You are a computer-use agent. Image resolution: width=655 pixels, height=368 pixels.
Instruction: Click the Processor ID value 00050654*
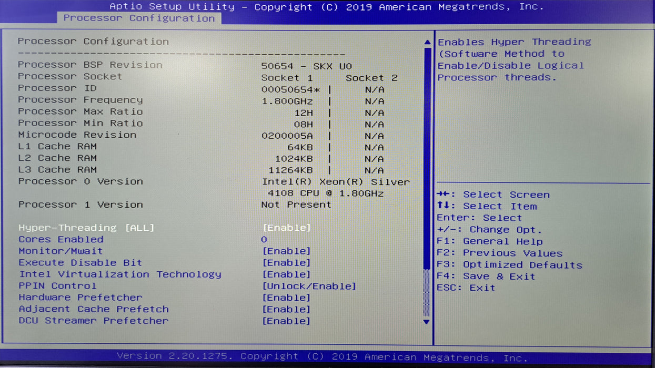click(291, 90)
